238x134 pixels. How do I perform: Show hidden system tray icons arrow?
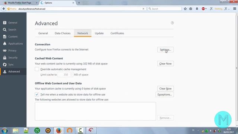click(198, 131)
